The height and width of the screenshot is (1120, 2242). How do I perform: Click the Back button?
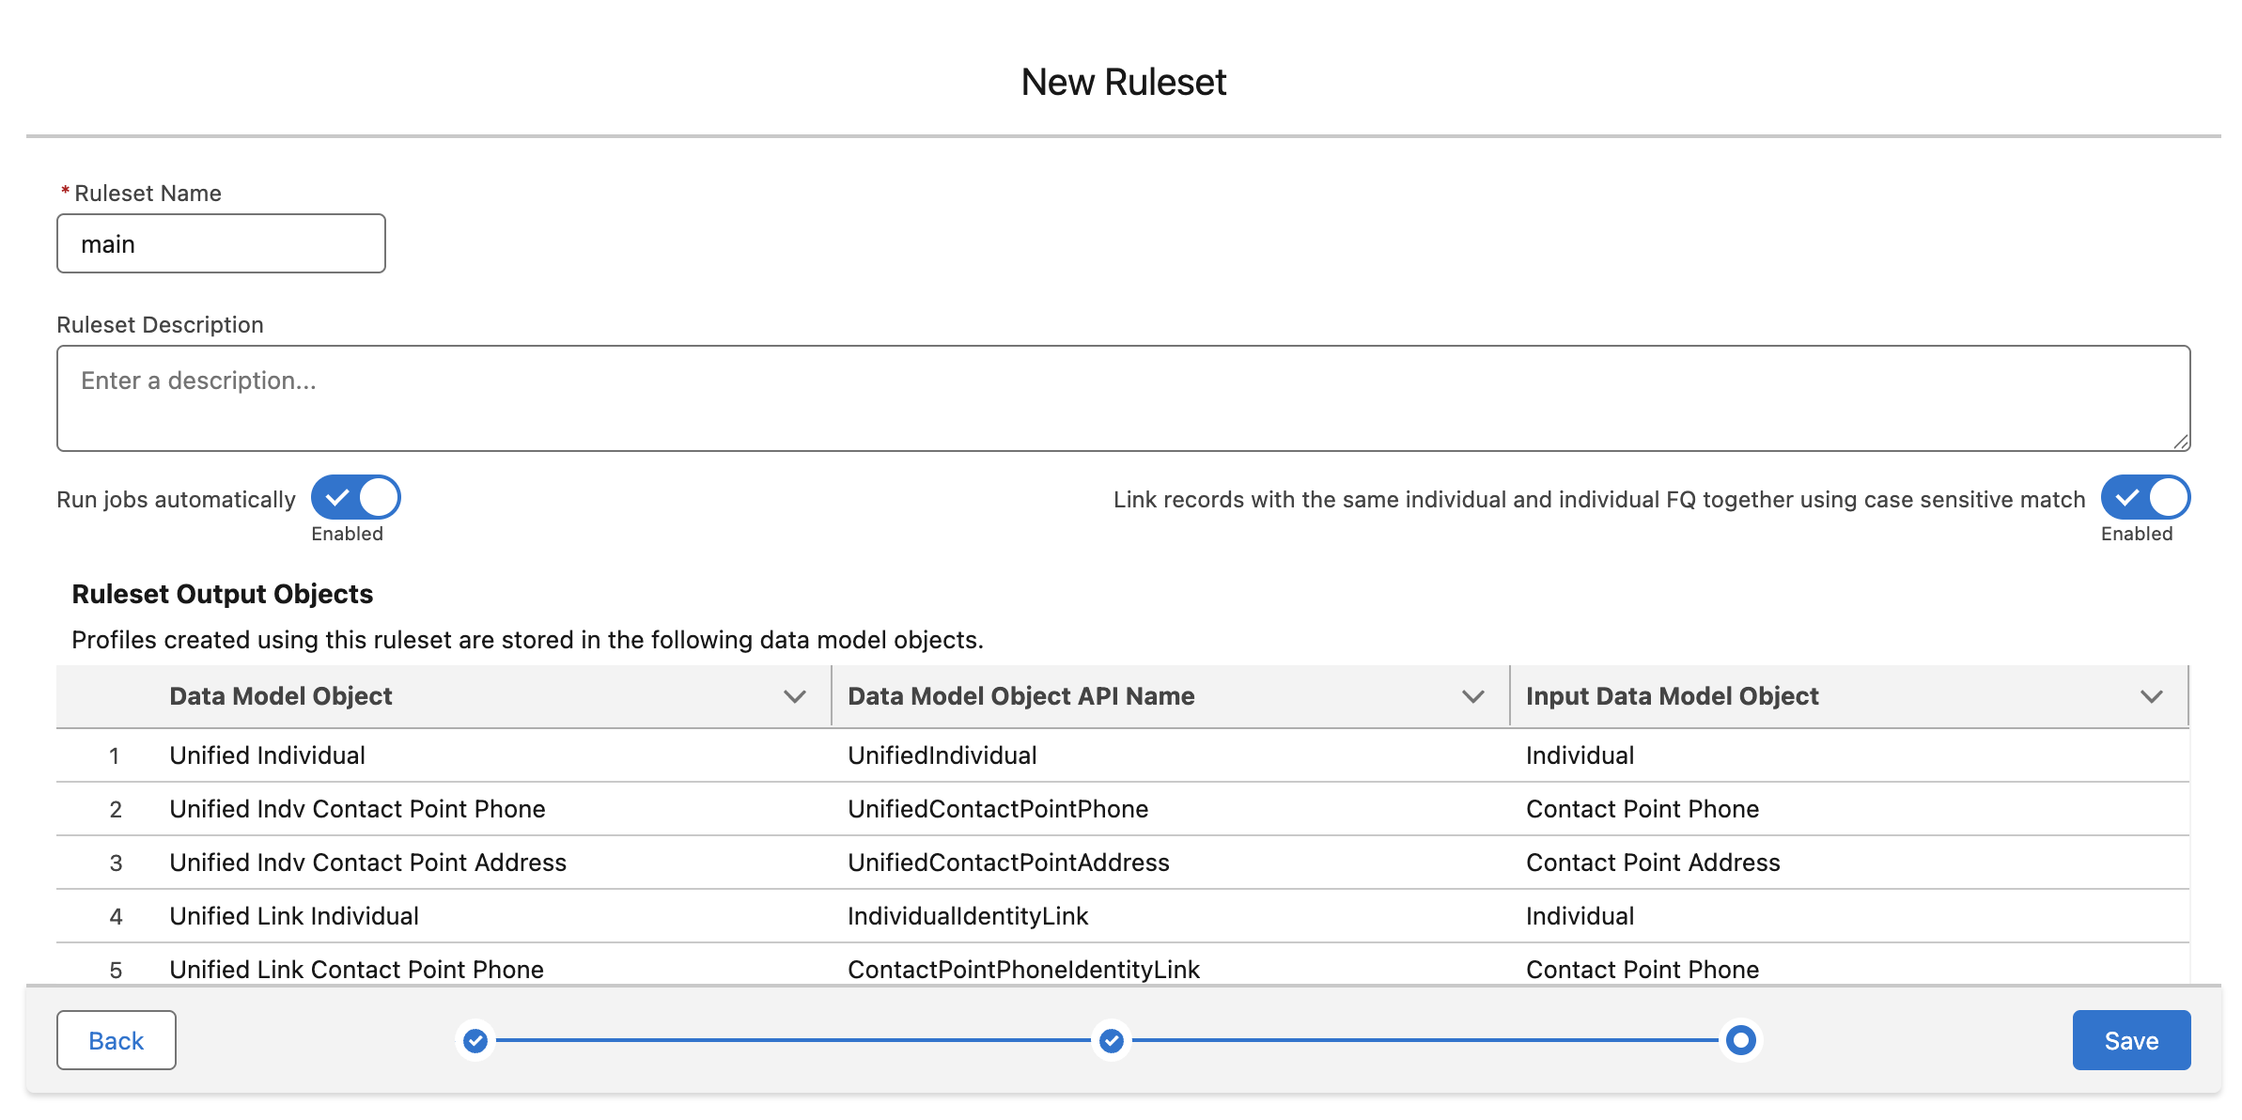(116, 1040)
